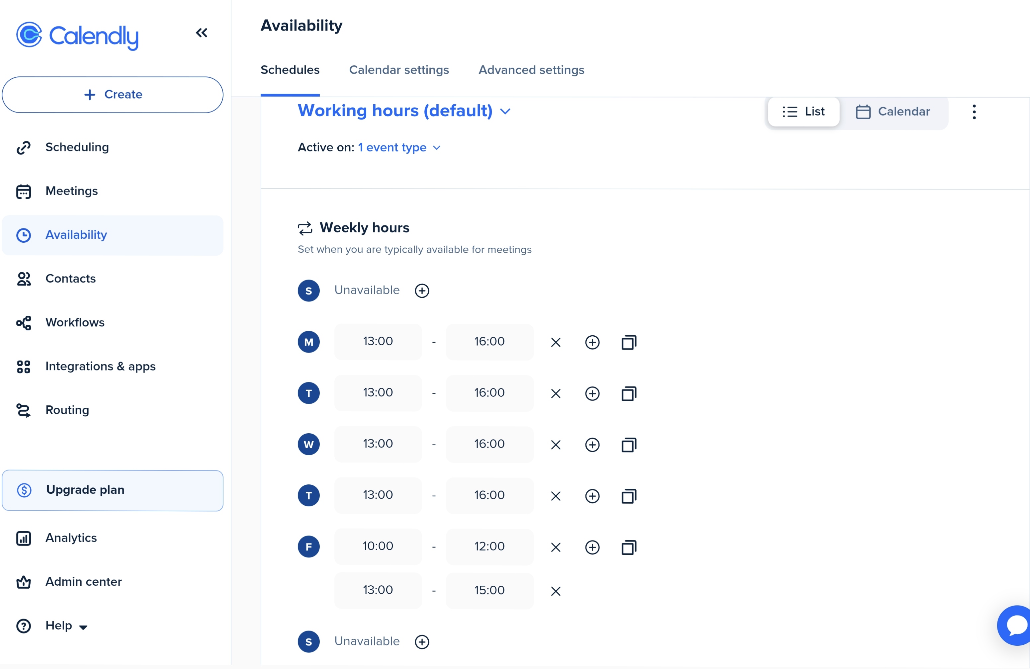Toggle the Monday day circle
1030x669 pixels.
pos(308,342)
